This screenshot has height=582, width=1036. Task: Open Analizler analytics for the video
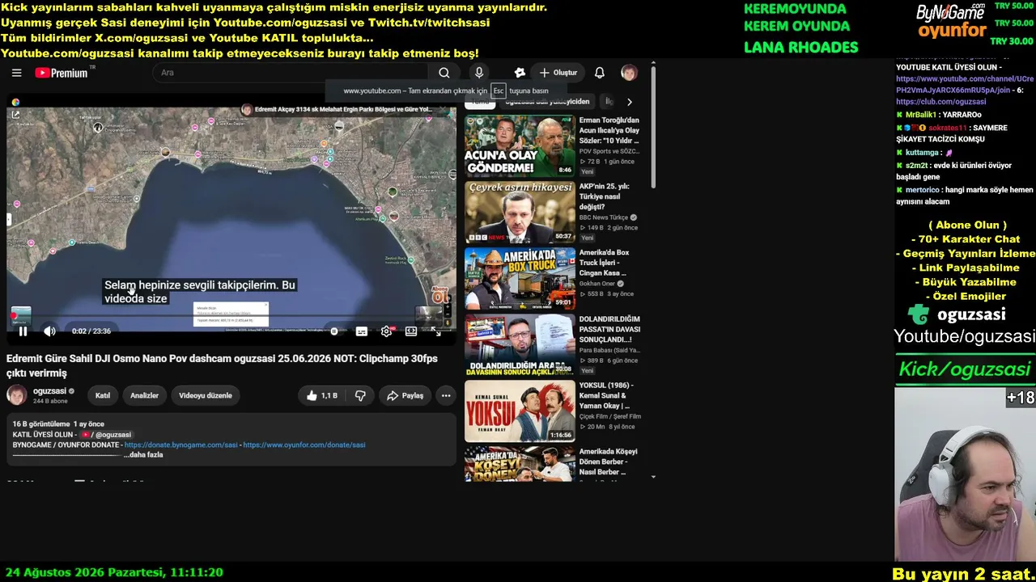[145, 395]
